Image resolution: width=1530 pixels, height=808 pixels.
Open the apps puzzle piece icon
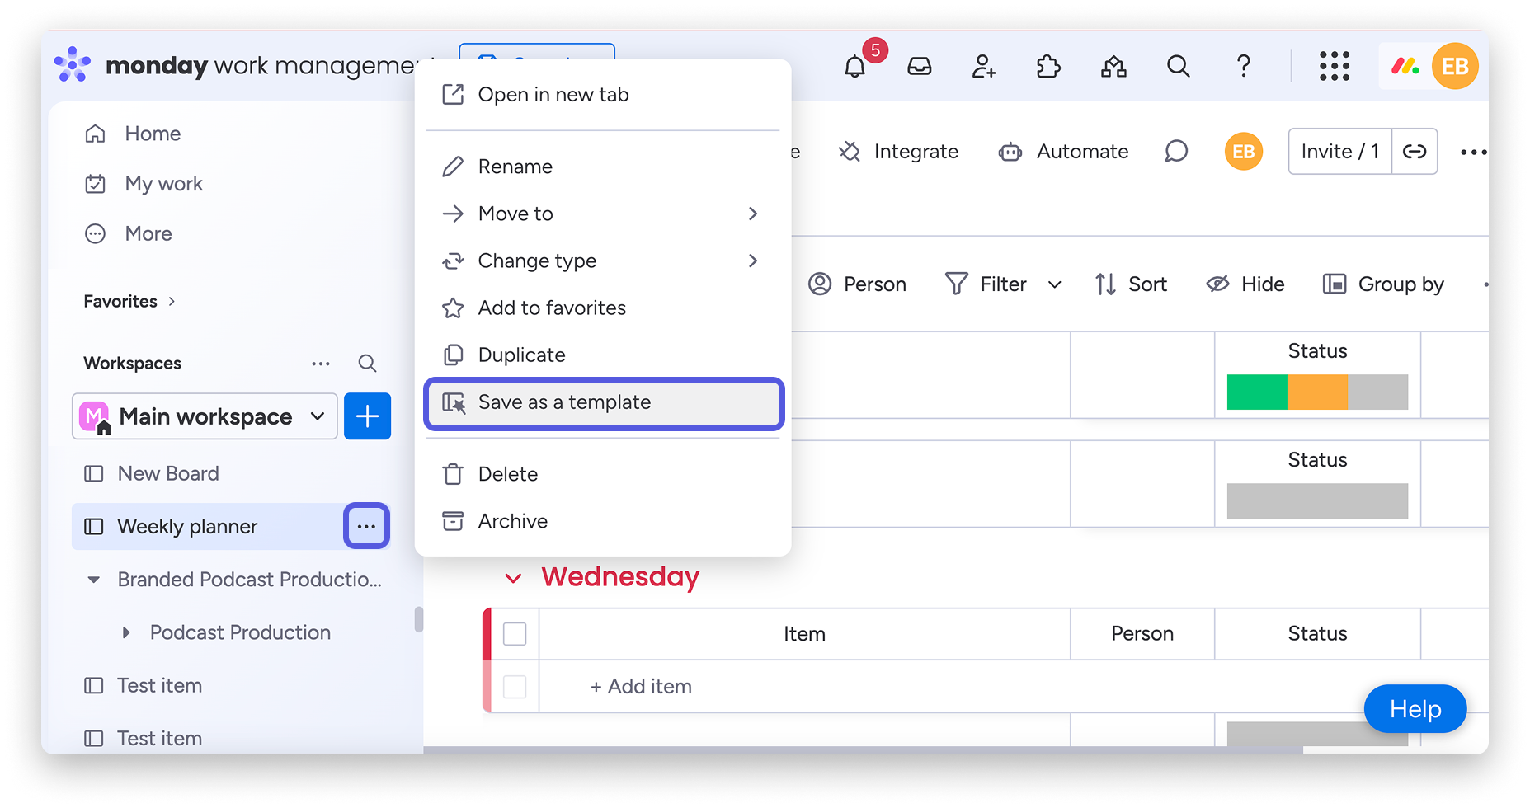(x=1048, y=66)
